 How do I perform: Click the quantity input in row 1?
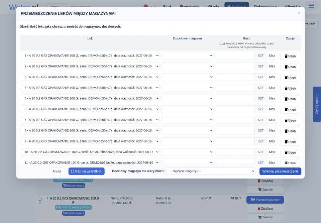[x=235, y=56]
